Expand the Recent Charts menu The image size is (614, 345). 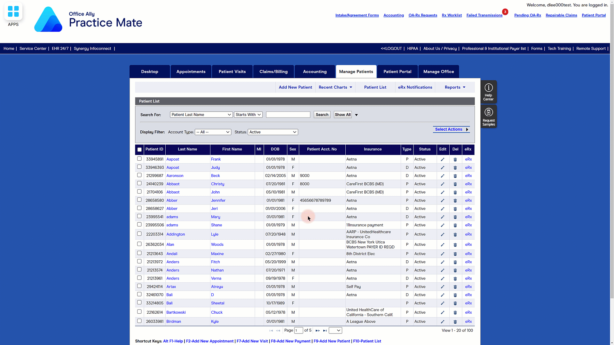pyautogui.click(x=335, y=87)
